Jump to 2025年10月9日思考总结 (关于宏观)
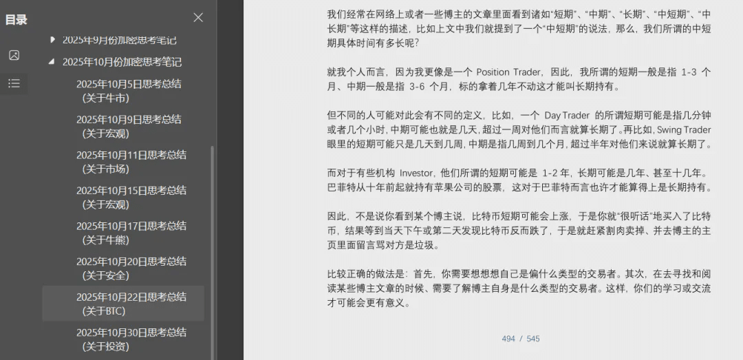This screenshot has width=743, height=360. [x=129, y=126]
